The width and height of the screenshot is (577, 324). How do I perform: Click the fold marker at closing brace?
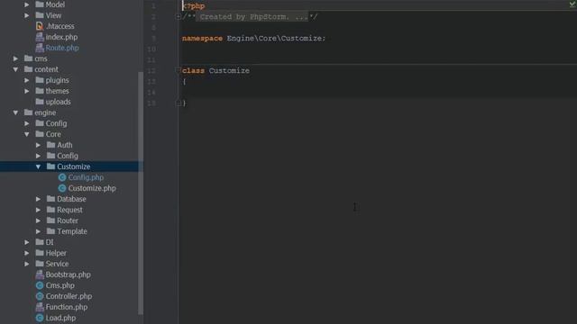(x=179, y=103)
